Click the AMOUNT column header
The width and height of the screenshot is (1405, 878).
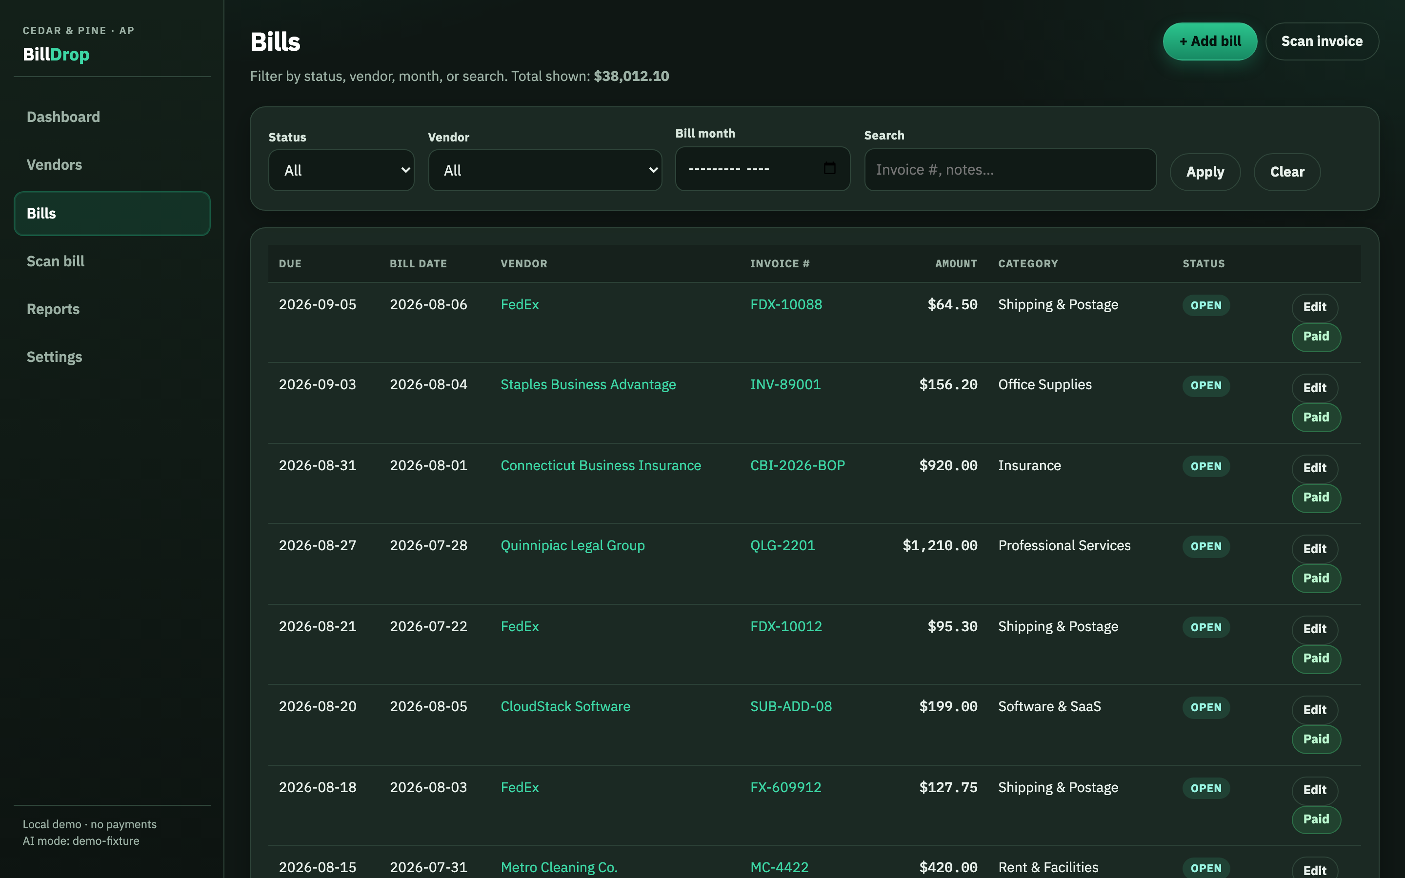pyautogui.click(x=956, y=263)
